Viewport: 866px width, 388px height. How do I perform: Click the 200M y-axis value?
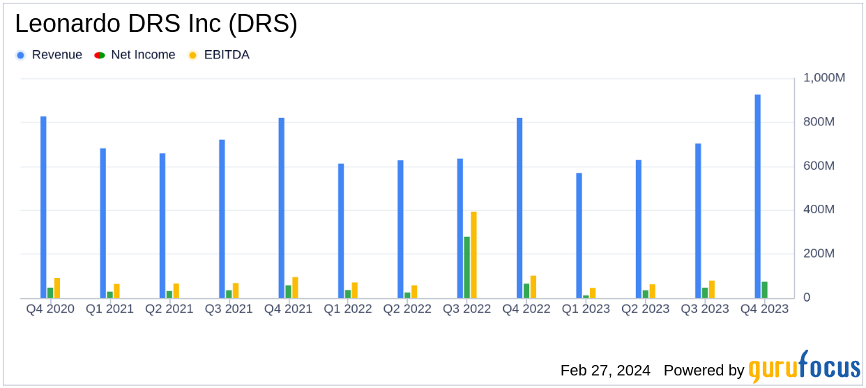tap(819, 254)
